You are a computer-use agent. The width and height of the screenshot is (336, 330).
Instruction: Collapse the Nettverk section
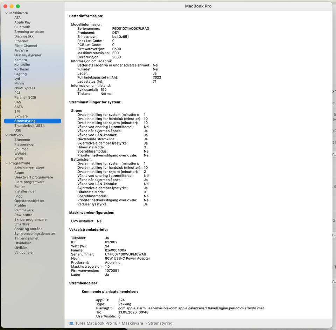7,135
